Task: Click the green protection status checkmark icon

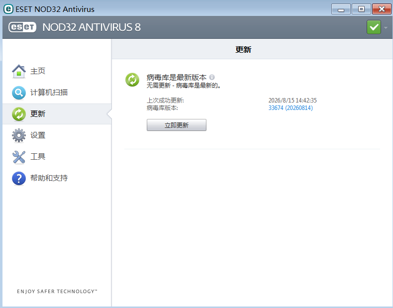Action: click(374, 27)
